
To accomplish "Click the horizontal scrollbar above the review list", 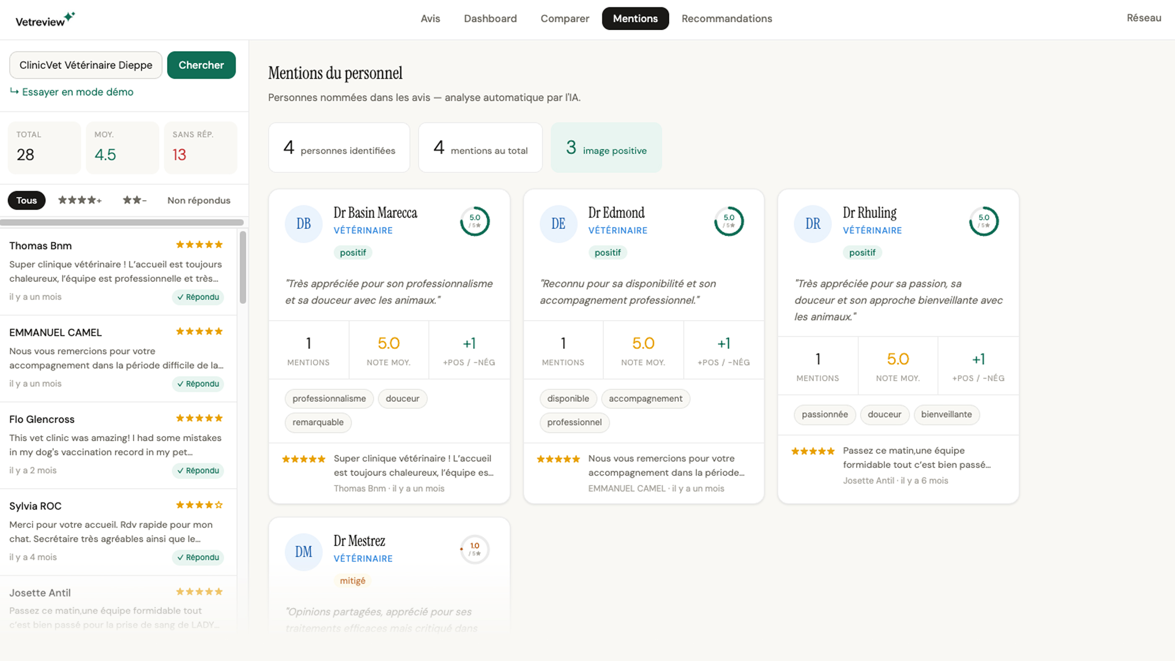I will [122, 222].
